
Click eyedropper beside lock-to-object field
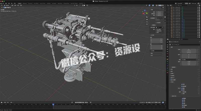point(162,27)
